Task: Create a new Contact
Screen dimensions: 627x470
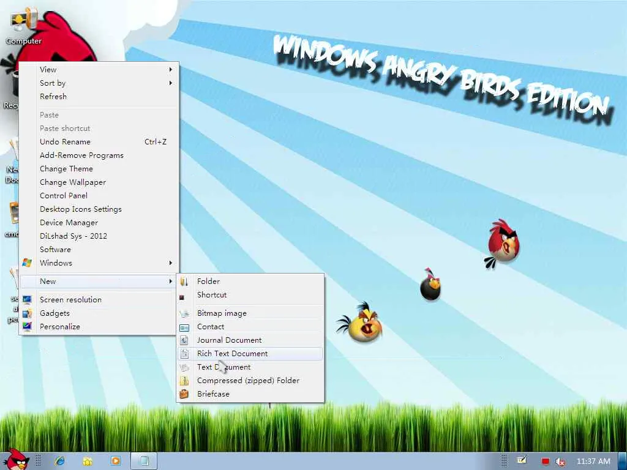Action: click(x=250, y=327)
